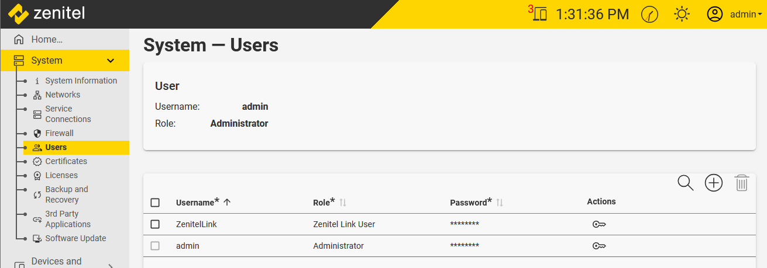This screenshot has width=767, height=268.
Task: Click the search icon above the users table
Action: 685,183
